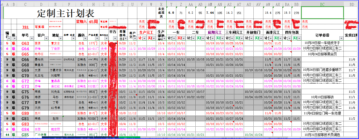The image size is (359, 139).
Task: Click the Select All corner triangle
Action: point(2,4)
